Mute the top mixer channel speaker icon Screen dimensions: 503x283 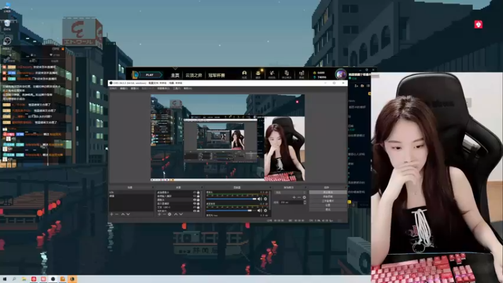pyautogui.click(x=260, y=199)
